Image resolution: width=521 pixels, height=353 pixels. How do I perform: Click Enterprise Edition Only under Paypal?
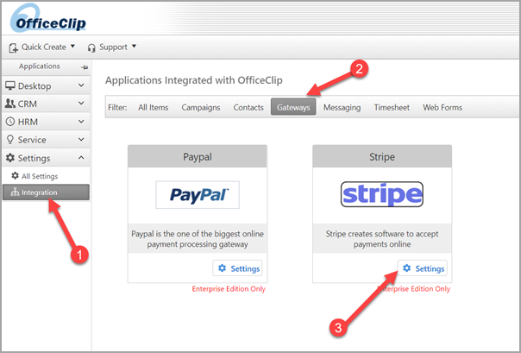[x=229, y=289]
